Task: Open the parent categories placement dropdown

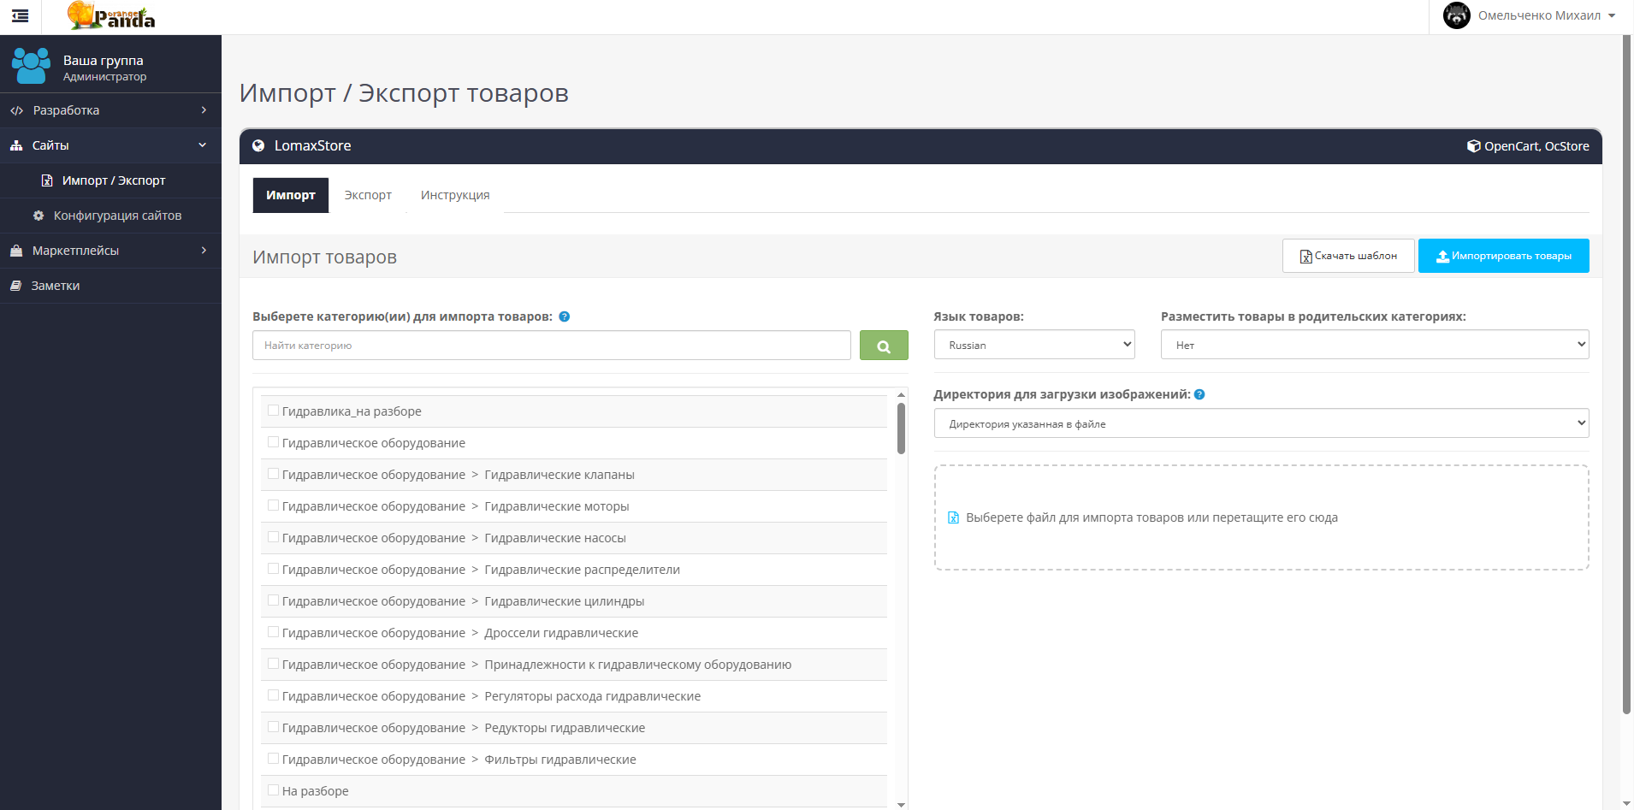Action: [x=1375, y=345]
